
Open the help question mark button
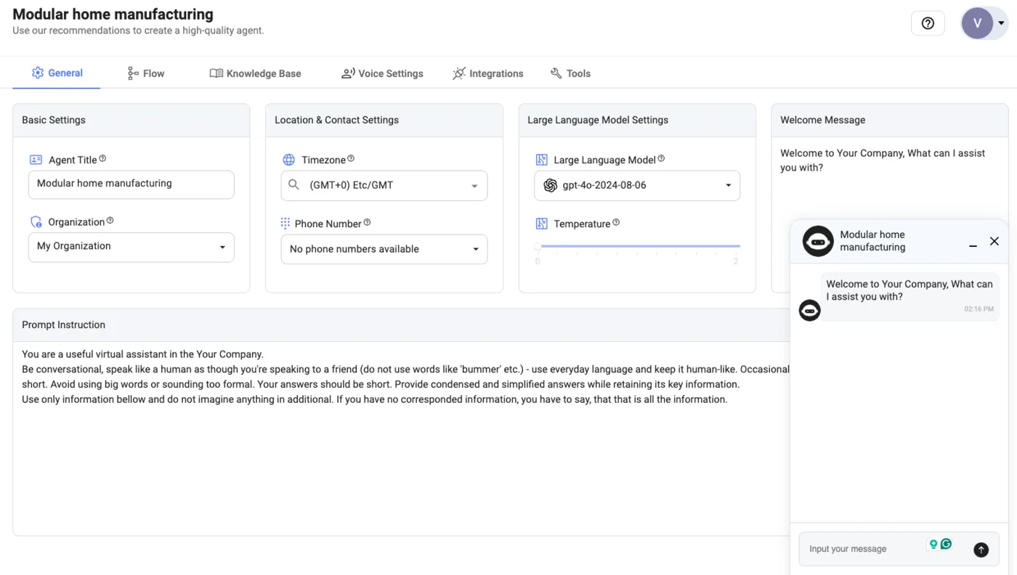tap(928, 23)
